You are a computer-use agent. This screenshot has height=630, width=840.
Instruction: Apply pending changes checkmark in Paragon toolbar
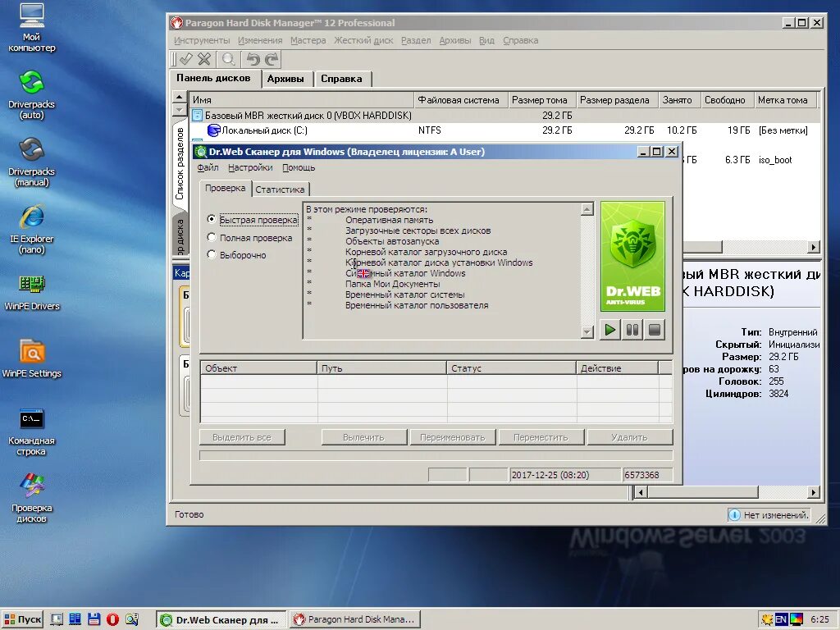(x=186, y=59)
